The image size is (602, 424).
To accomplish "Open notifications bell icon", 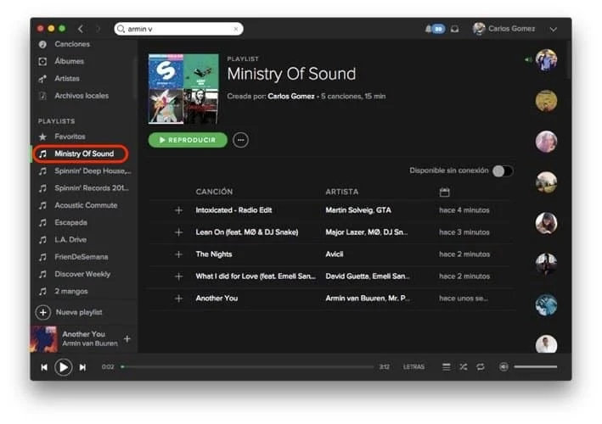I will coord(429,29).
